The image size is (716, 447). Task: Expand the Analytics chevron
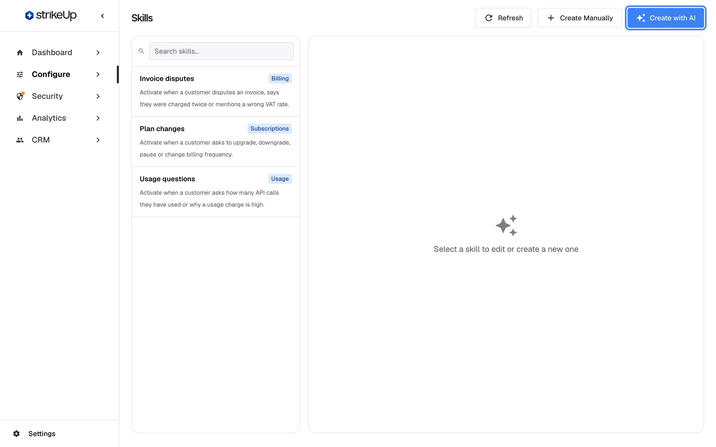pyautogui.click(x=98, y=118)
